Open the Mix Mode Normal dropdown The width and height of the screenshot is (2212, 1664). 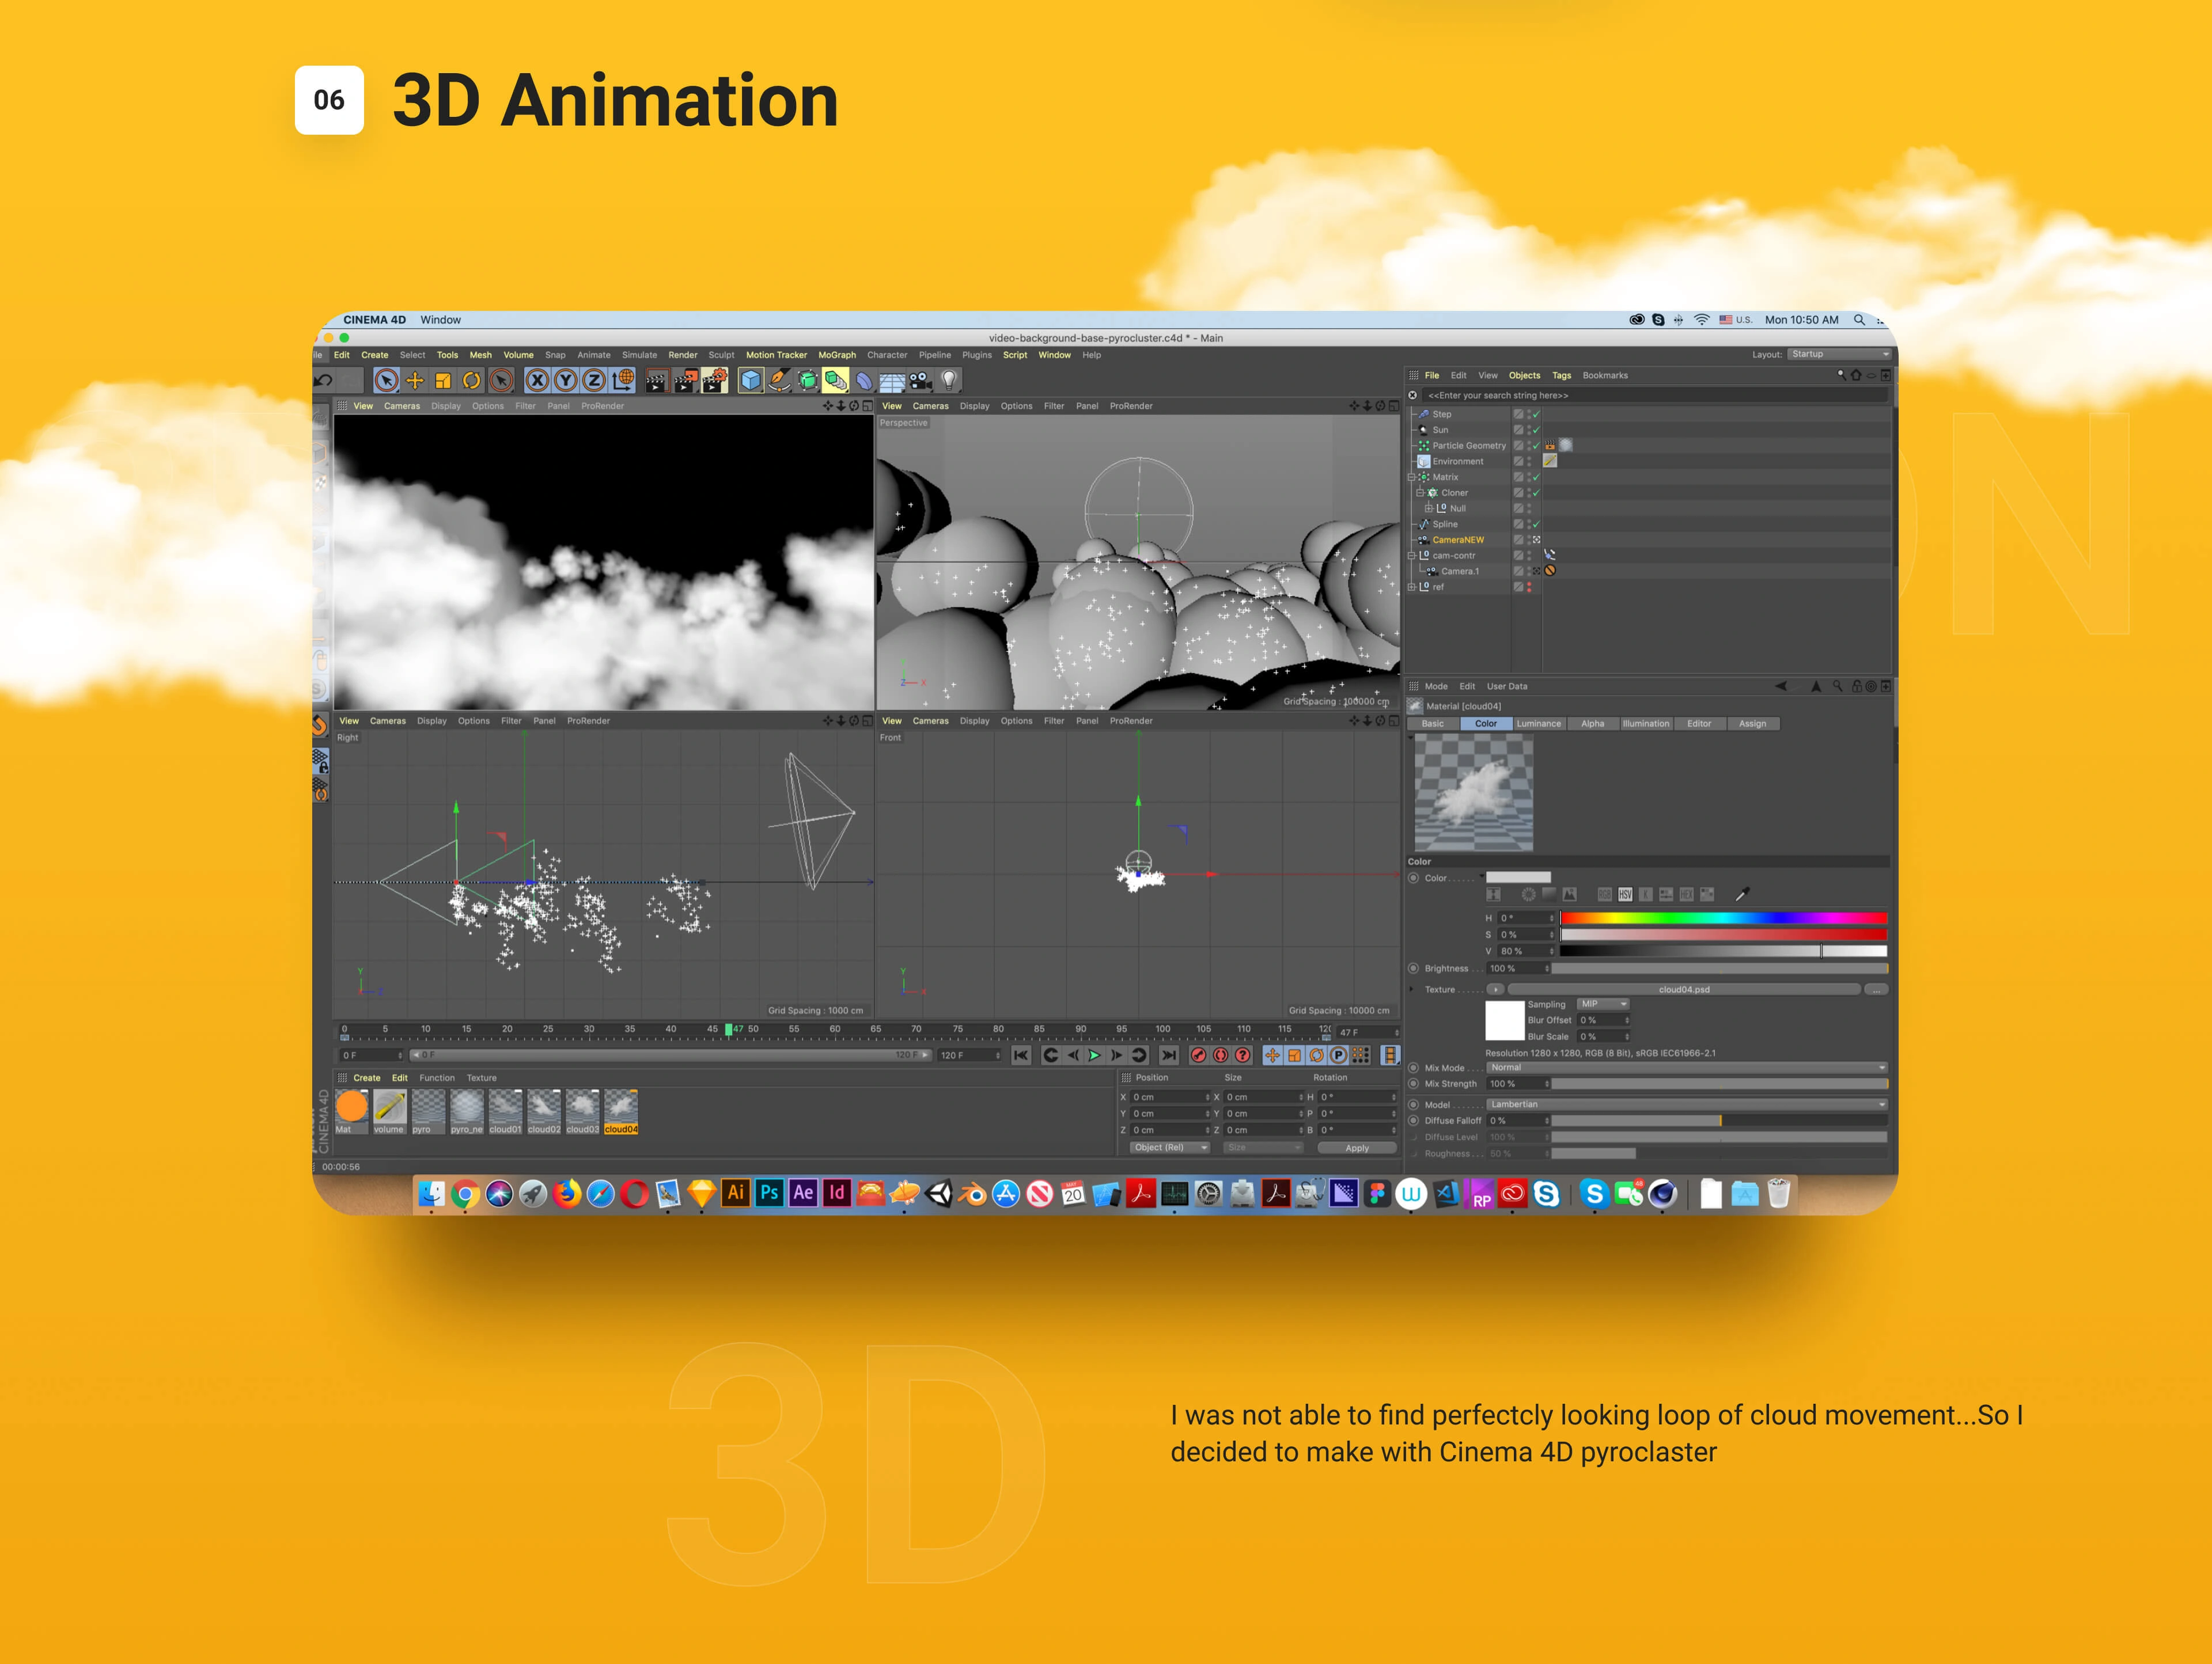click(1687, 1069)
